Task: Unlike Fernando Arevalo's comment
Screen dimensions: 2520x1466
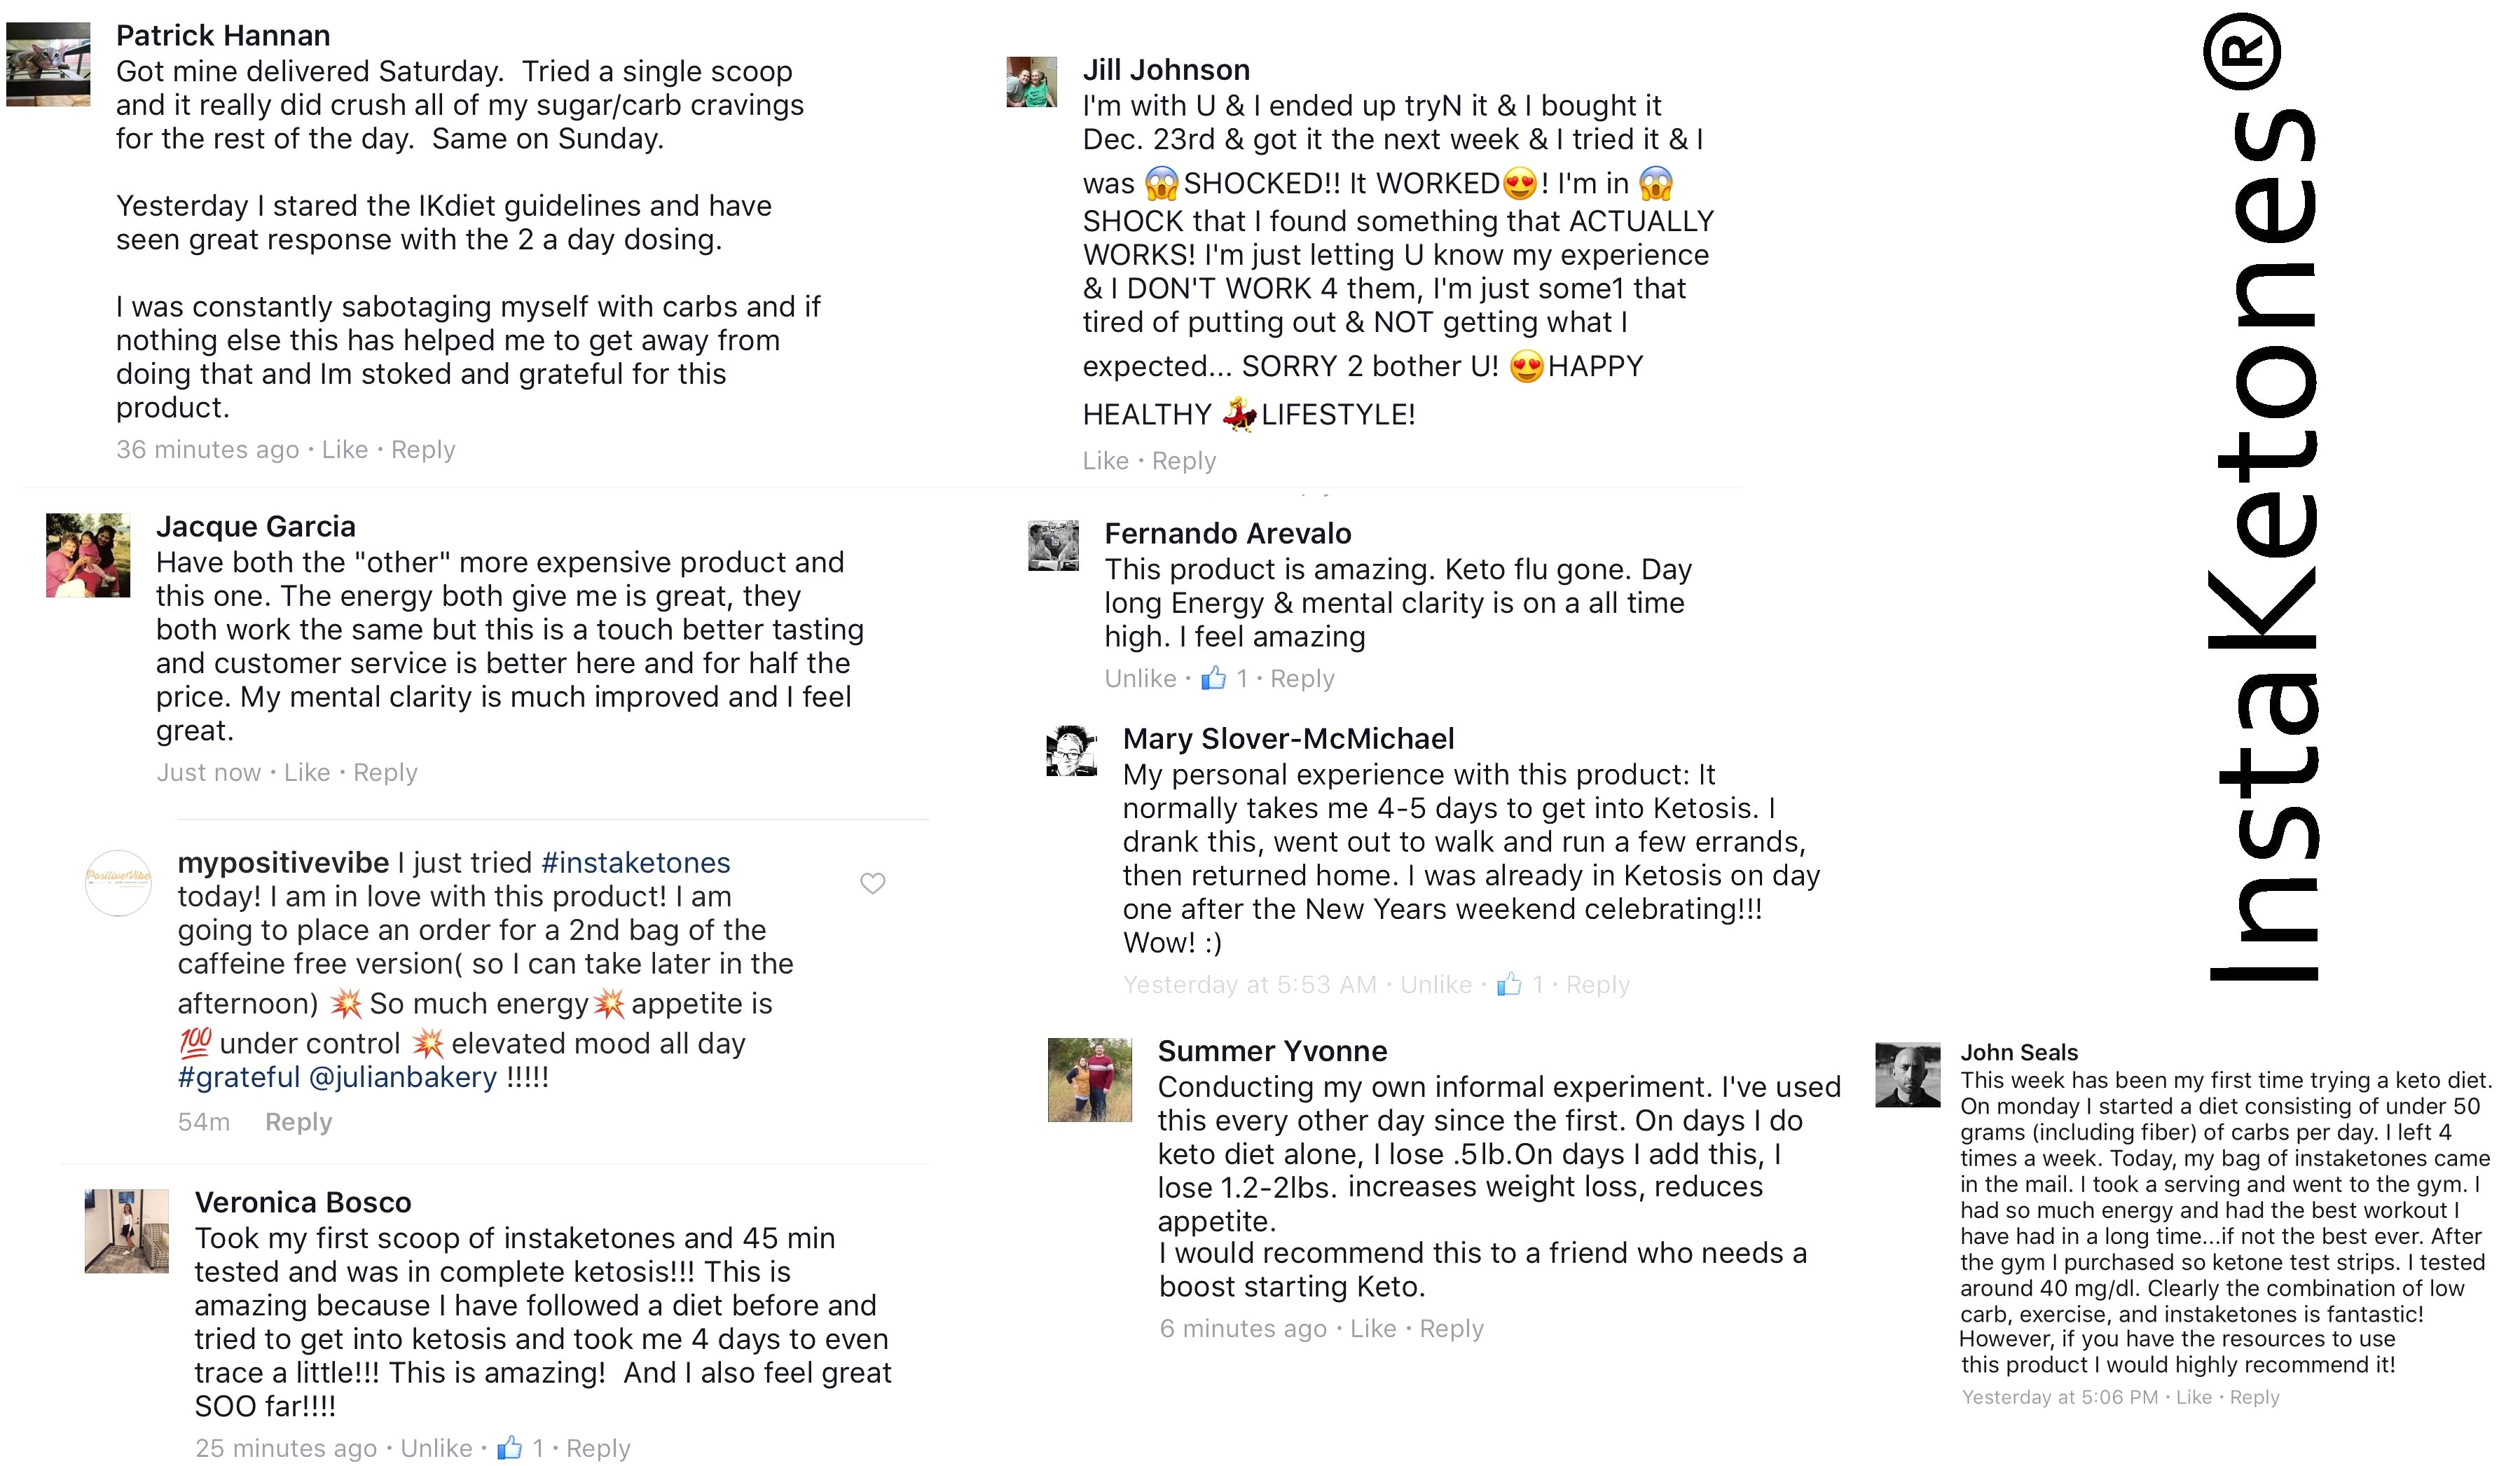Action: click(1139, 678)
